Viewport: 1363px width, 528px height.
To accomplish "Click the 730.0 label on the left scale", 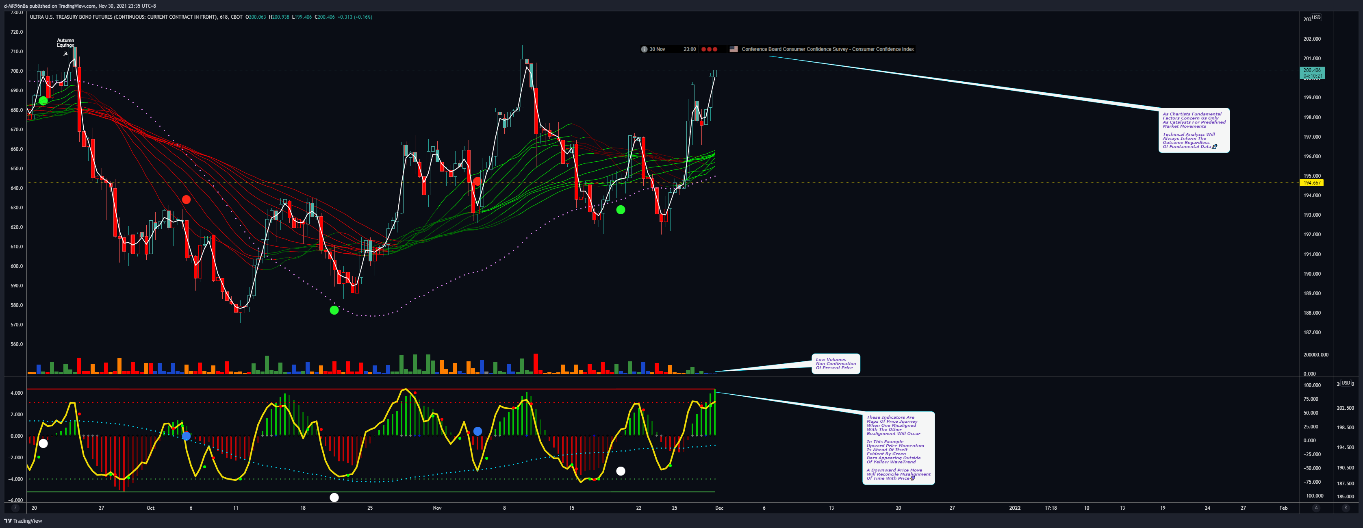I will point(17,13).
